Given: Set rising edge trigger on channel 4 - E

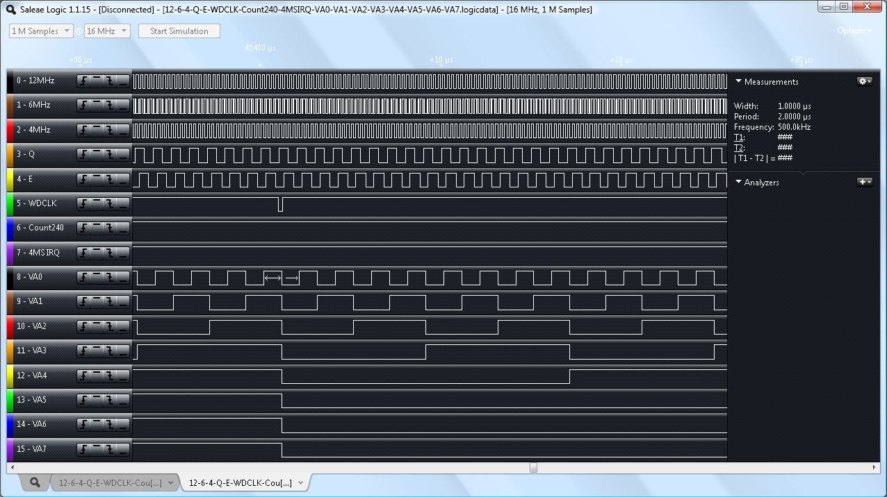Looking at the screenshot, I should click(x=83, y=179).
